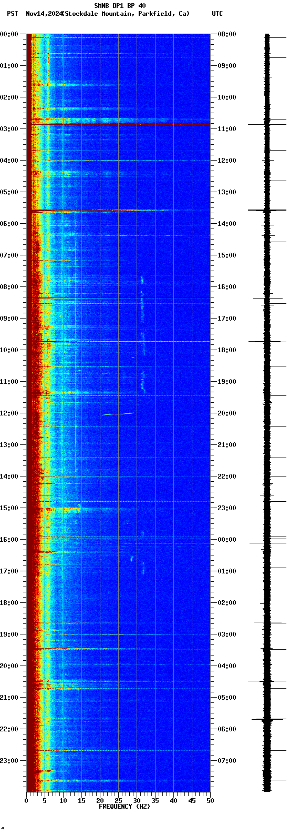Click the strong event line just before 06:00 PST
290x834 pixels.
[x=118, y=210]
